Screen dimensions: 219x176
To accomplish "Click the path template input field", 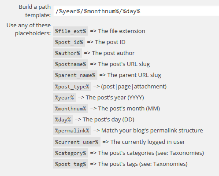I will (136, 11).
